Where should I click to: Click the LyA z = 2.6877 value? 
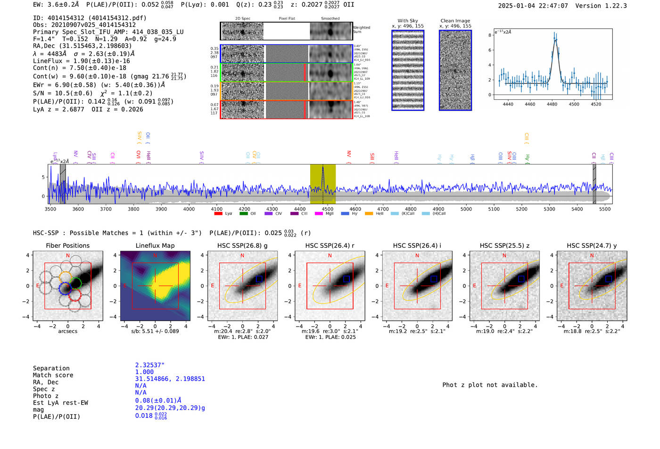pos(58,109)
